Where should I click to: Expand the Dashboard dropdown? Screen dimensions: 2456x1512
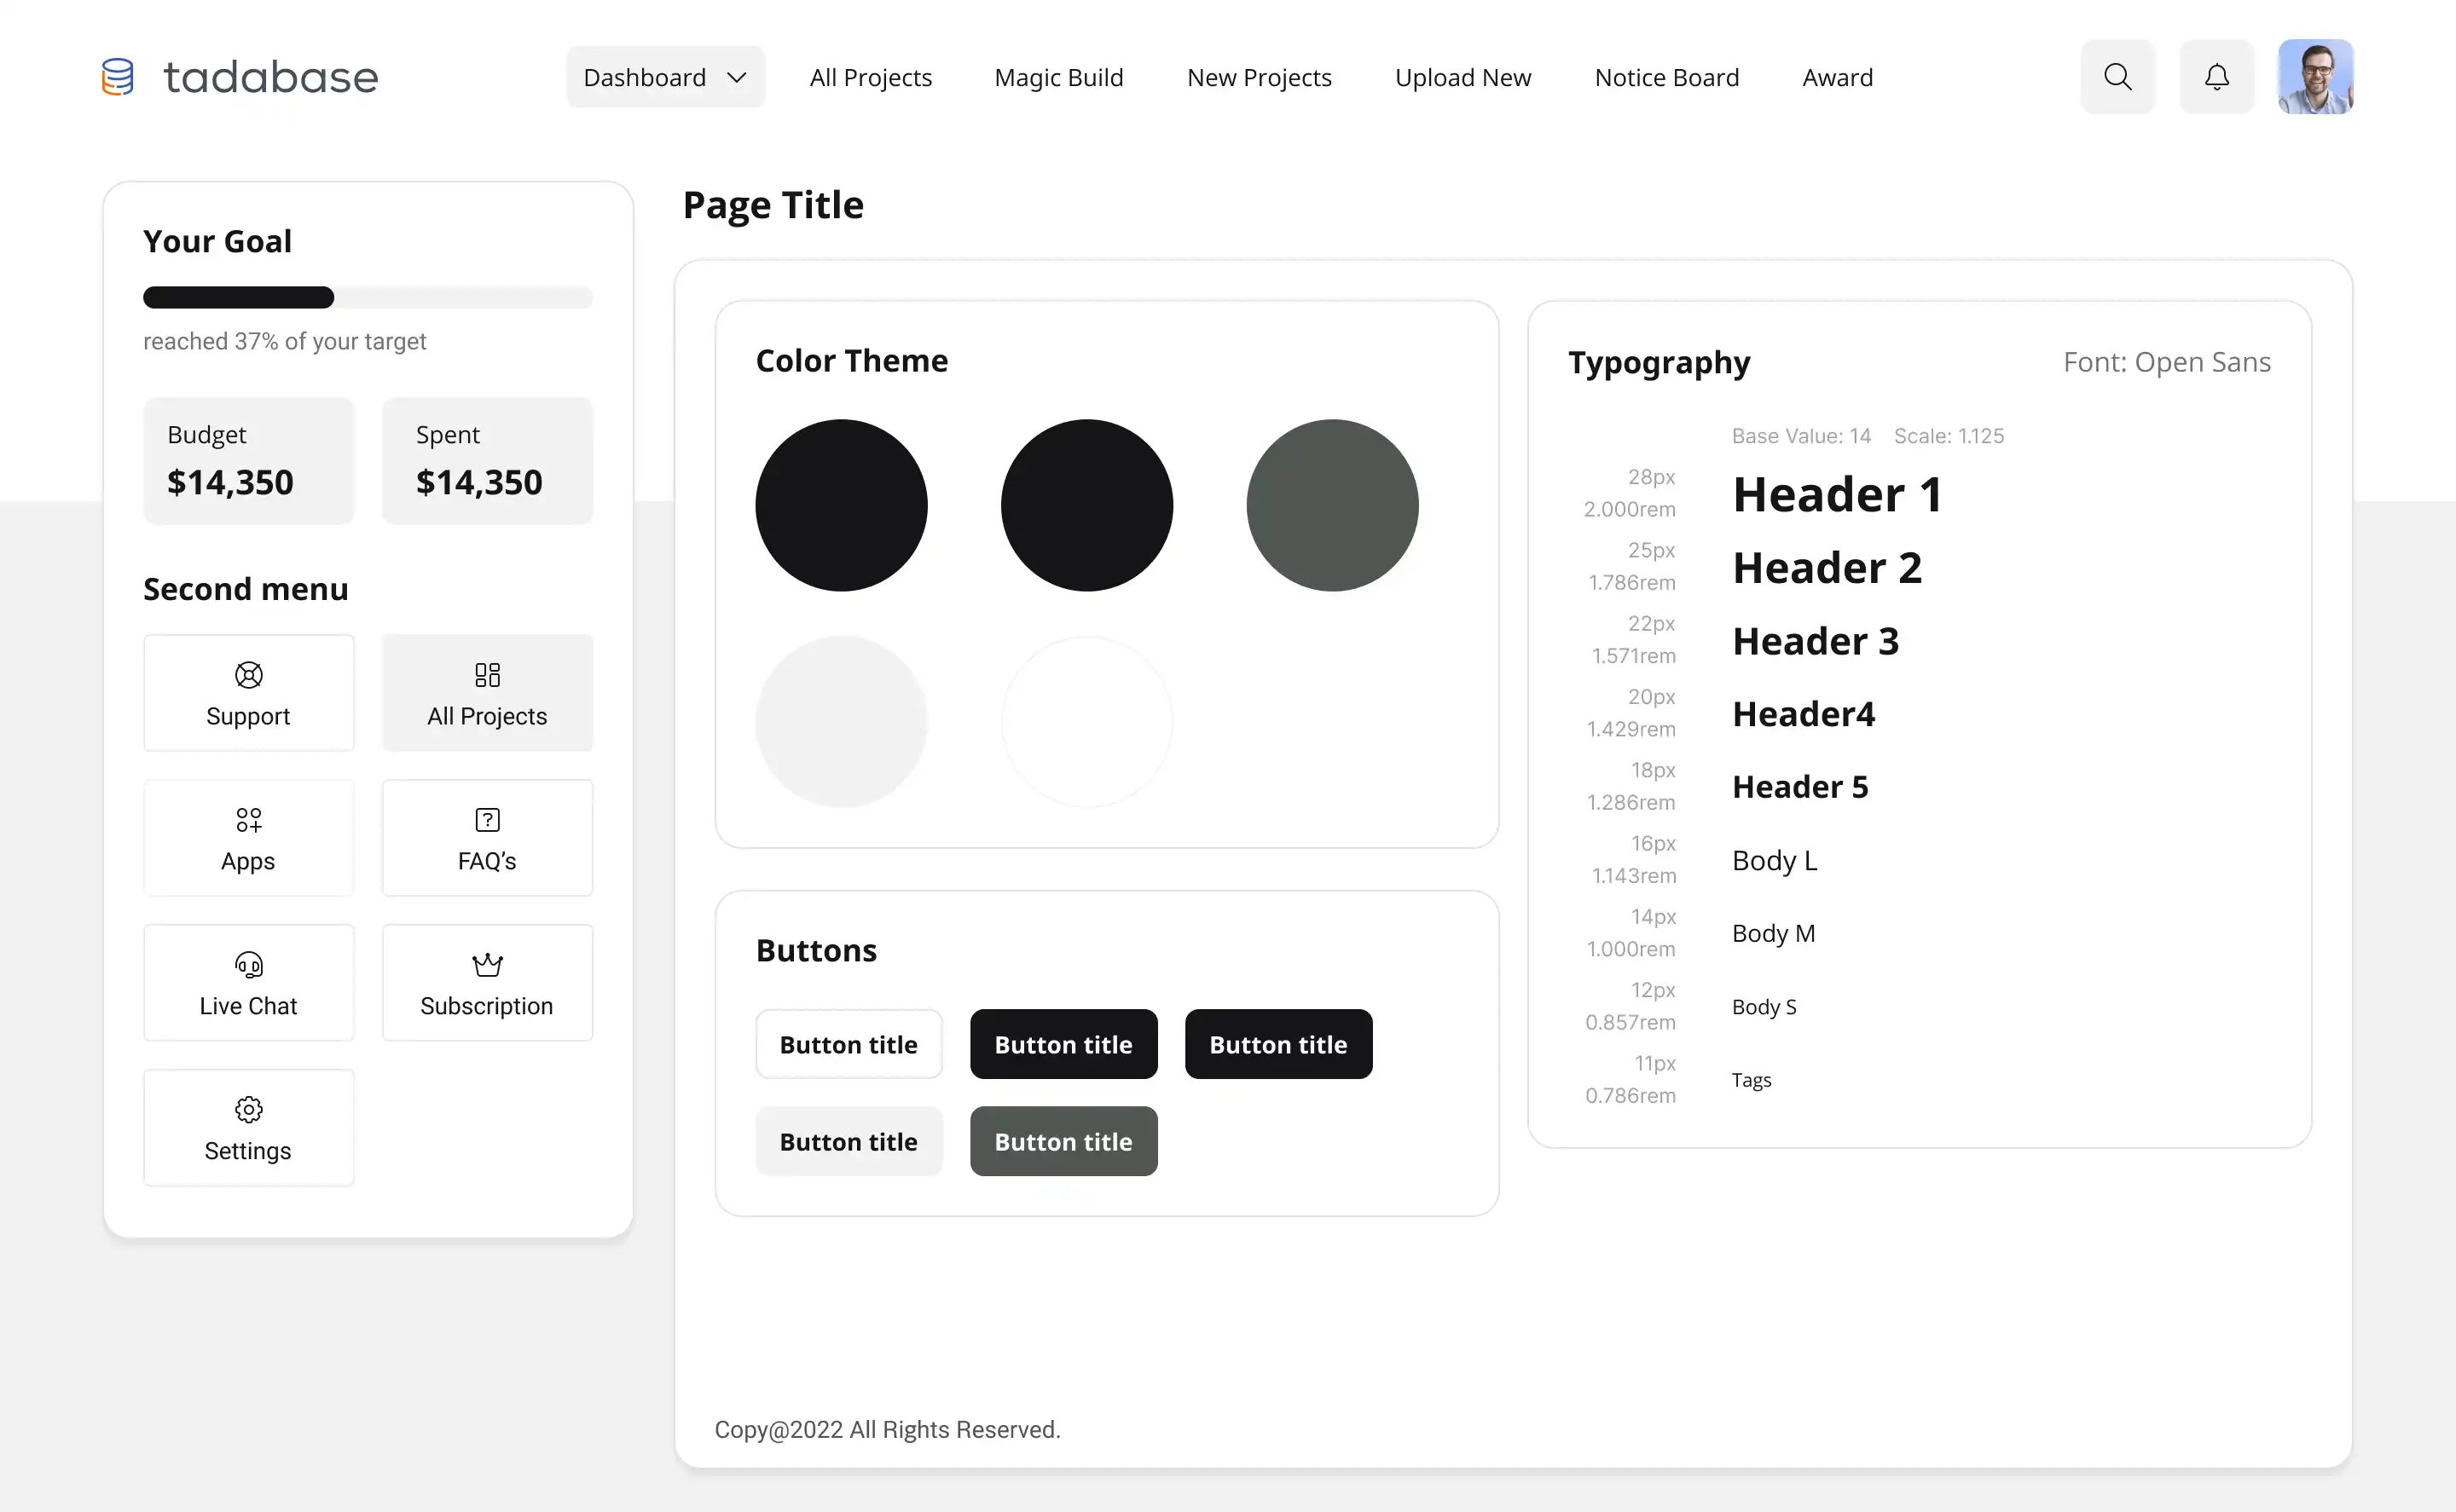click(665, 76)
